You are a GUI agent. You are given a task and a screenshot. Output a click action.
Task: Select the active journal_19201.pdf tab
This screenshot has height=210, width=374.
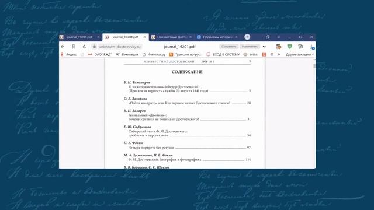[x=125, y=37]
